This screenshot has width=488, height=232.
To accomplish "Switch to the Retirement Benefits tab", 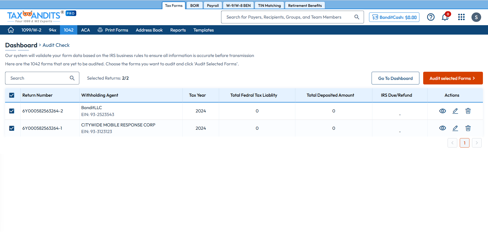I will point(305,5).
